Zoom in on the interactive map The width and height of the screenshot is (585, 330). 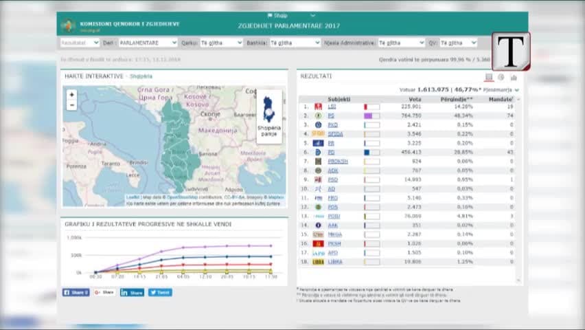71,95
